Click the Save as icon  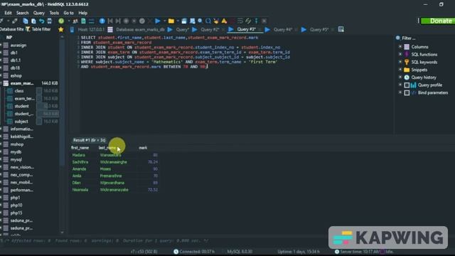(x=192, y=21)
